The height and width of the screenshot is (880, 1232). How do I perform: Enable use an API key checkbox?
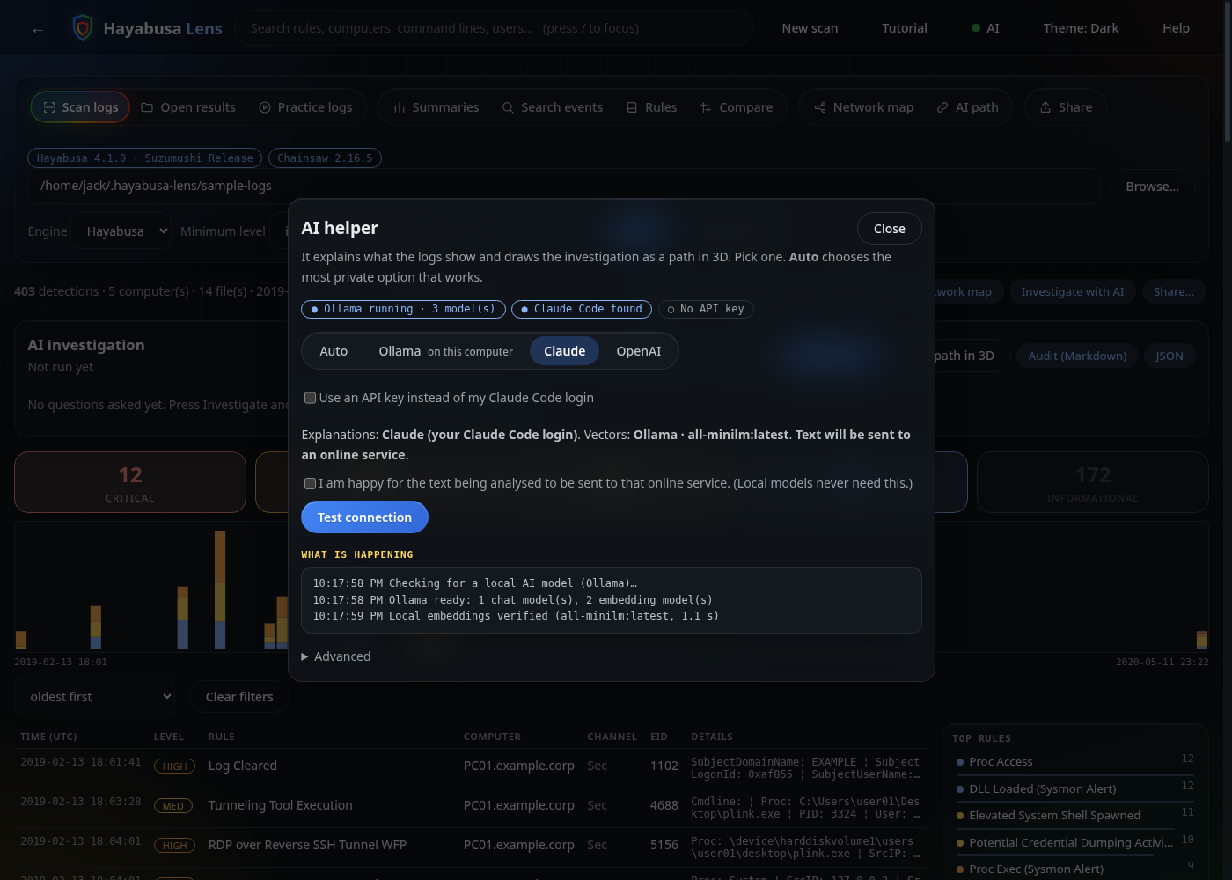coord(310,398)
